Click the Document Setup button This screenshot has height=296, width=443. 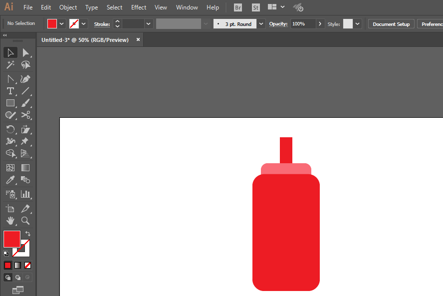[391, 24]
